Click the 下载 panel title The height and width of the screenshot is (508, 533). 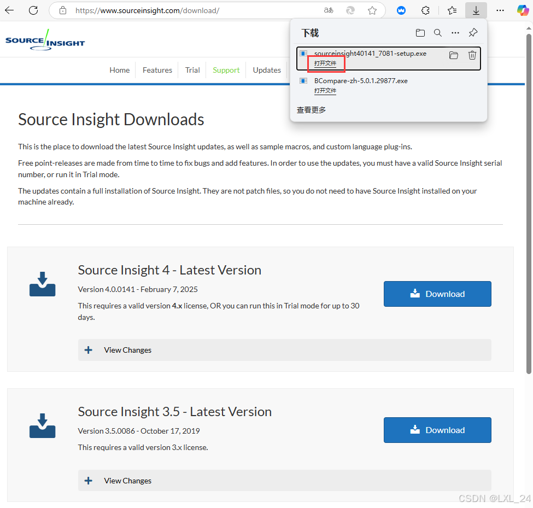coord(310,33)
